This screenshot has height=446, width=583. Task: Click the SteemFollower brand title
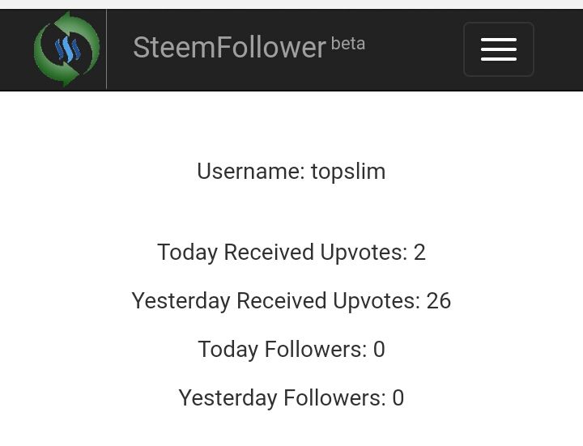pos(229,48)
